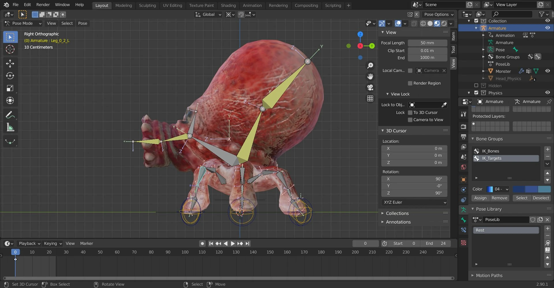This screenshot has height=288, width=554.
Task: Hide the Armature collection in the outliner
Action: pos(548,28)
